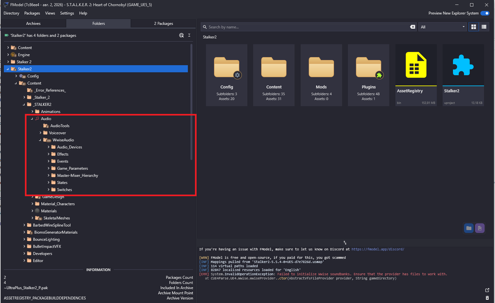This screenshot has height=303, width=495.
Task: Expand the Voiceover folder
Action: pyautogui.click(x=41, y=133)
